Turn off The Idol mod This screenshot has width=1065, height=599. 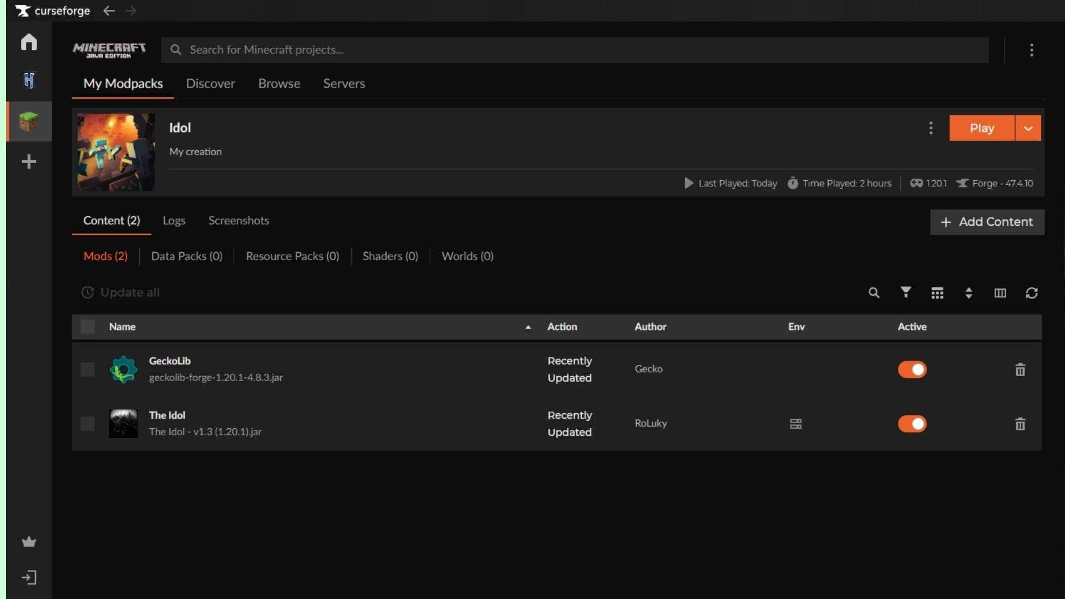click(912, 424)
